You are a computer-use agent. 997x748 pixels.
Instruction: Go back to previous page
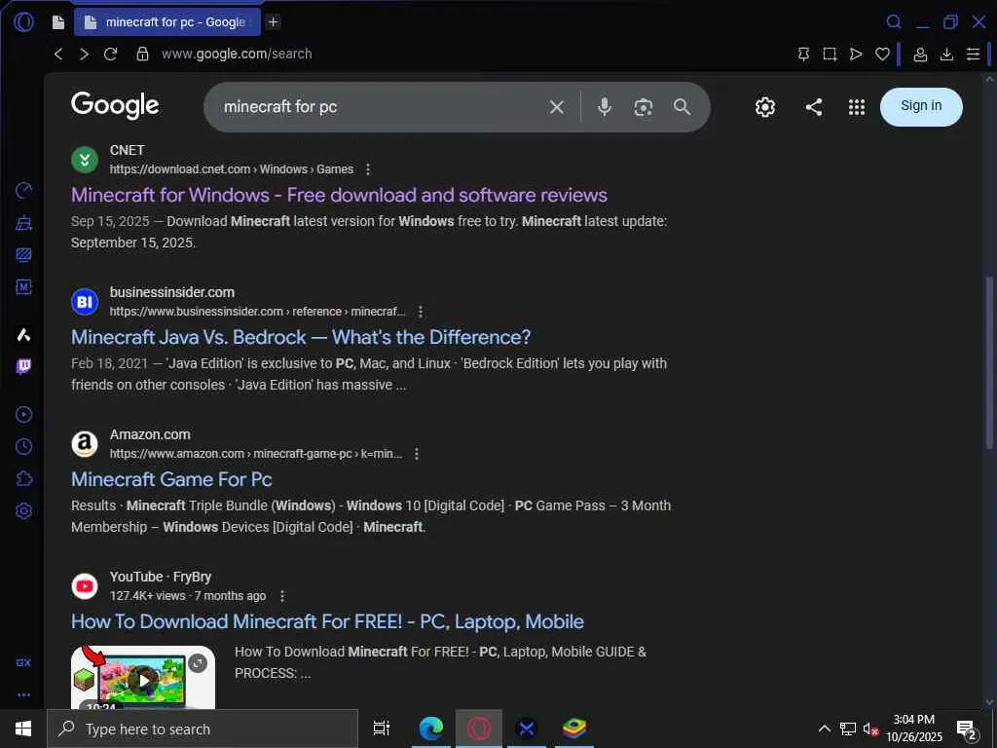tap(58, 55)
